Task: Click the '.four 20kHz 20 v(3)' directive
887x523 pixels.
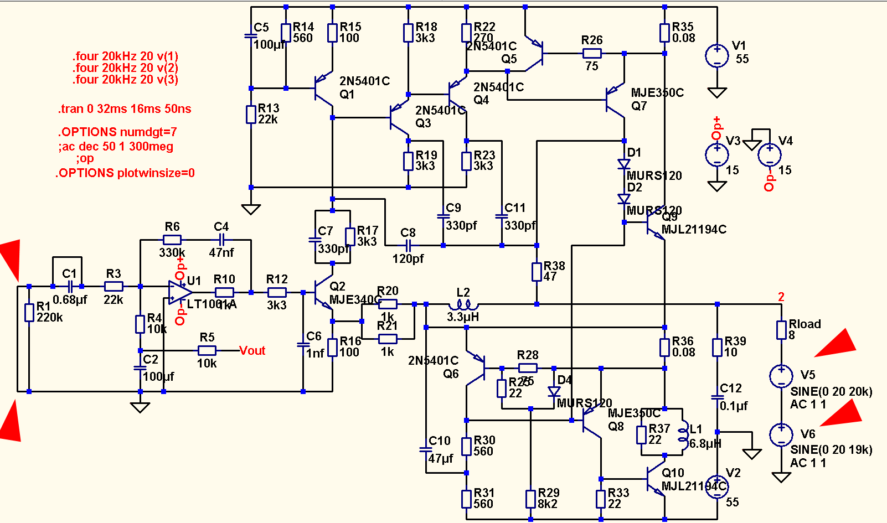Action: pyautogui.click(x=125, y=80)
